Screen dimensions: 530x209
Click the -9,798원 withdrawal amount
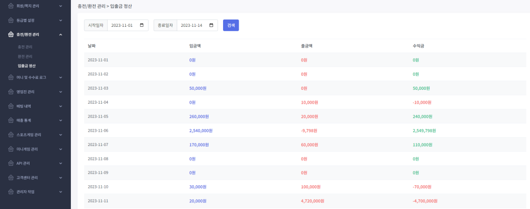pyautogui.click(x=310, y=131)
